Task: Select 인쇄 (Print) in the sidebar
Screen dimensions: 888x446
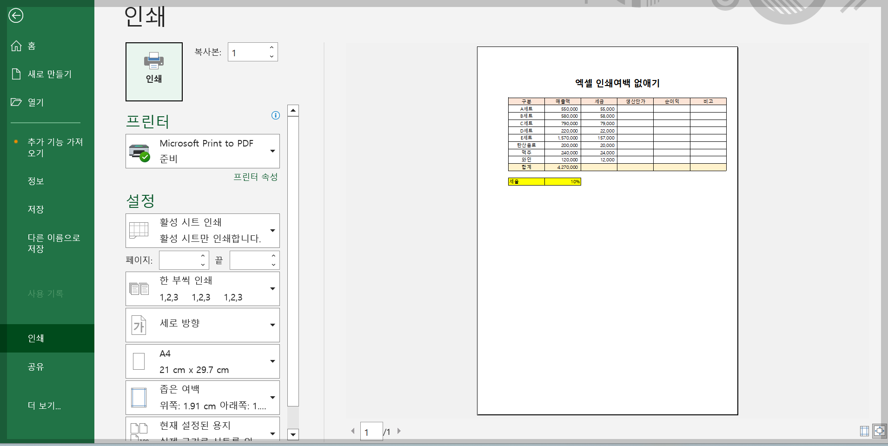Action: [47, 338]
